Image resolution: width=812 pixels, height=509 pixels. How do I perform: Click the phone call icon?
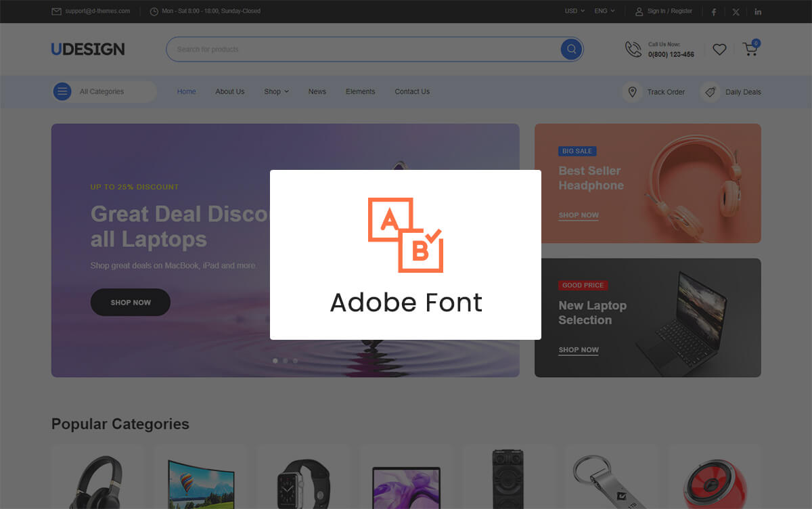pyautogui.click(x=633, y=49)
